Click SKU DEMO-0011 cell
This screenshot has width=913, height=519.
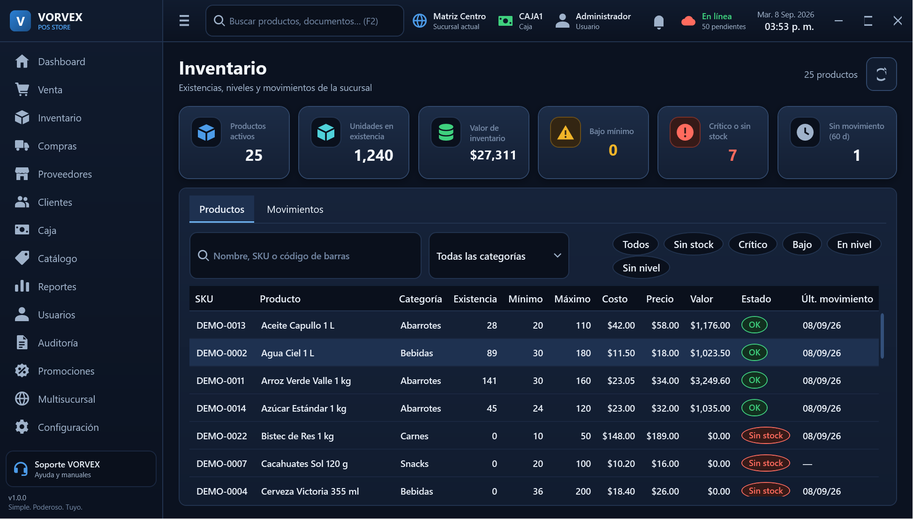(220, 381)
